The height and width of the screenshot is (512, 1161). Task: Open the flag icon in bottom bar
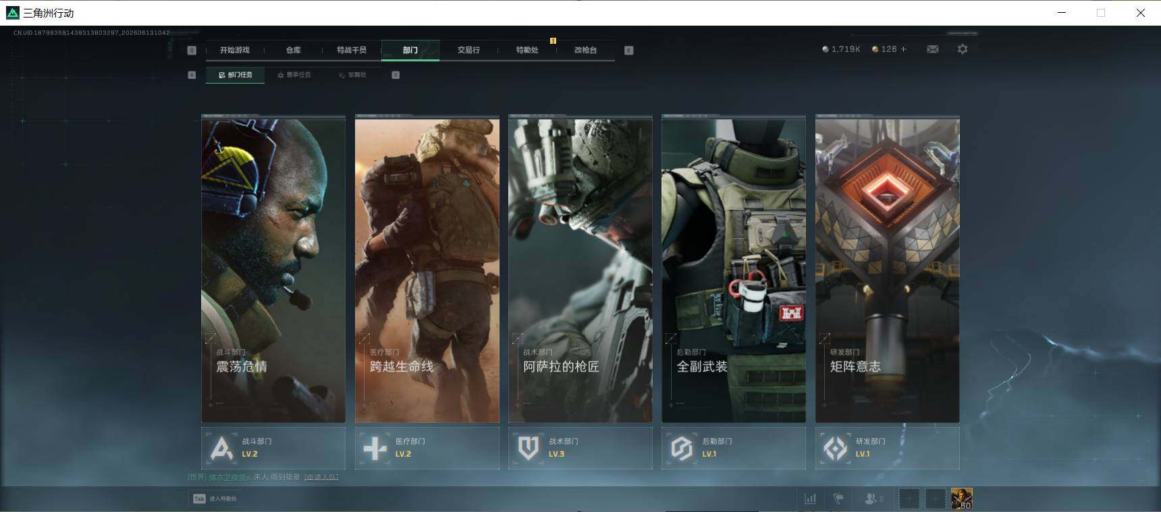(838, 499)
